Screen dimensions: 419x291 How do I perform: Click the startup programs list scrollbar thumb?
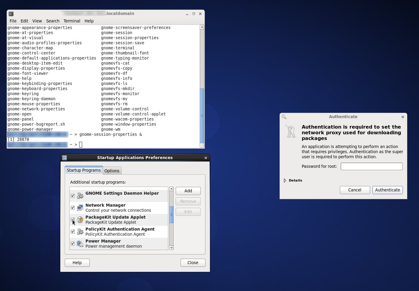pos(171,214)
